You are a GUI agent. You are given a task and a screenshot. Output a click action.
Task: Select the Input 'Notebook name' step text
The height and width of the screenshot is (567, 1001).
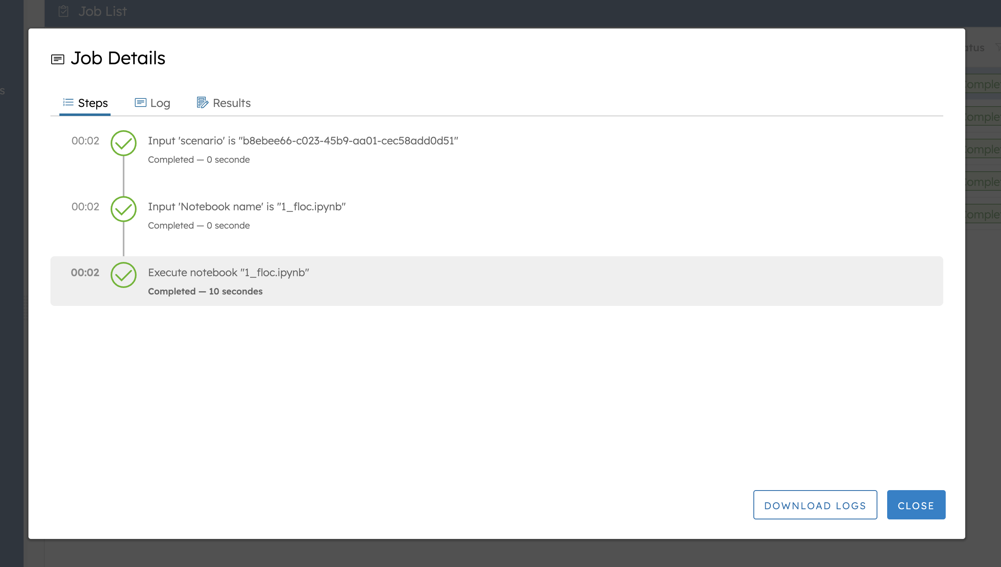[247, 207]
